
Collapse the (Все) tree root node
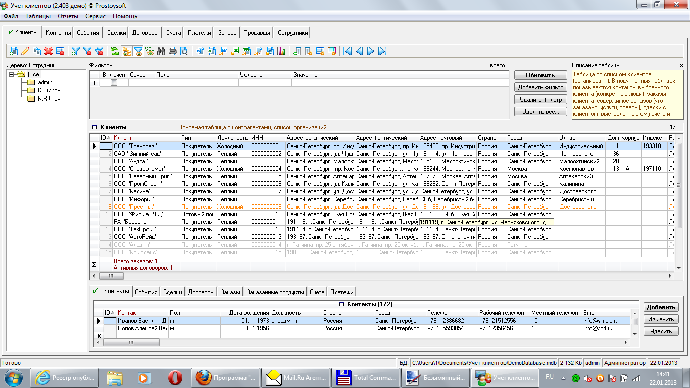pos(12,74)
